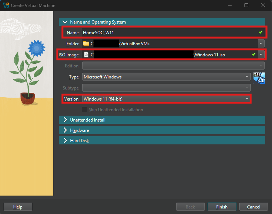The width and height of the screenshot is (272, 214).
Task: Open the Type dropdown showing Microsoft Windows
Action: [x=166, y=77]
